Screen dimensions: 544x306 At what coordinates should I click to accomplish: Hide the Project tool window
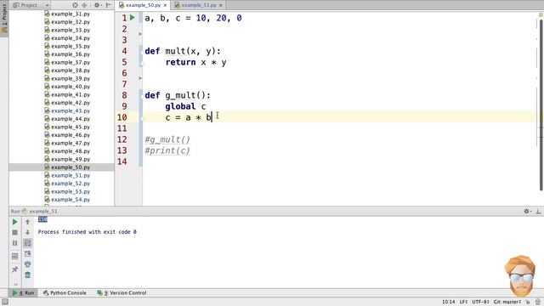click(x=108, y=5)
